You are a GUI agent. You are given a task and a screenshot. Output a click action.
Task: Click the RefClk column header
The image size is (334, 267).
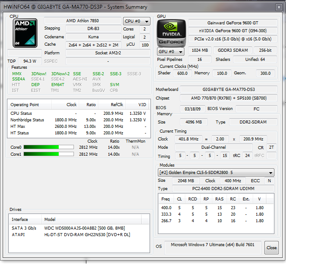tap(112, 105)
